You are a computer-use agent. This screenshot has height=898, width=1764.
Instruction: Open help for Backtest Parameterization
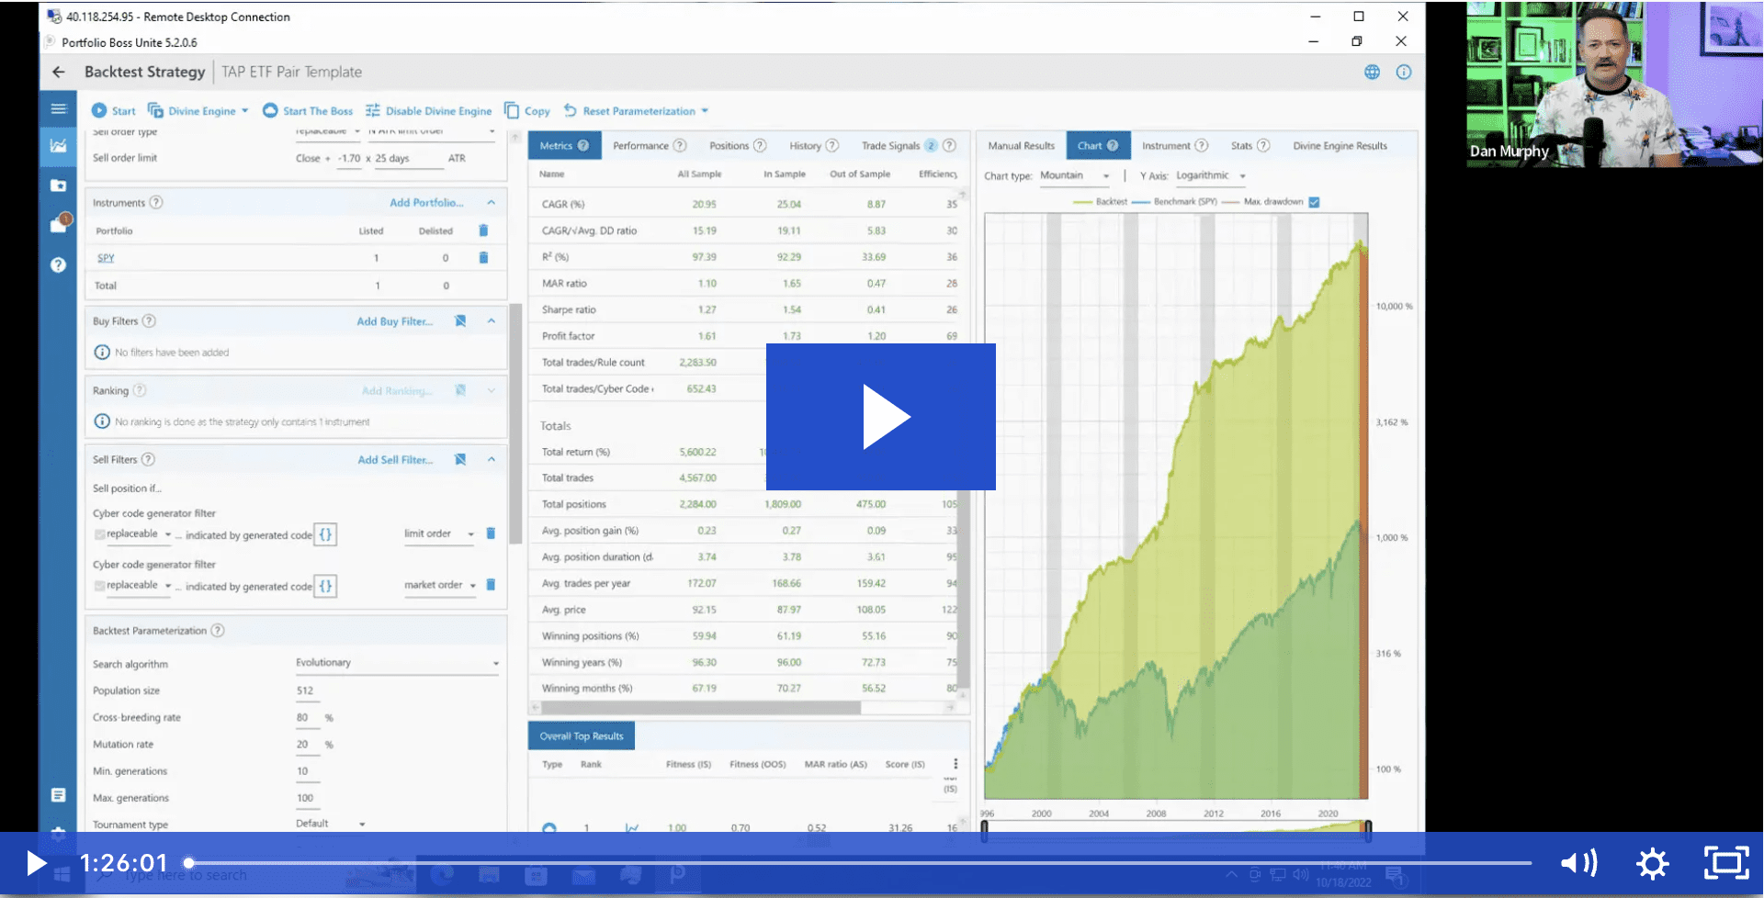[218, 631]
